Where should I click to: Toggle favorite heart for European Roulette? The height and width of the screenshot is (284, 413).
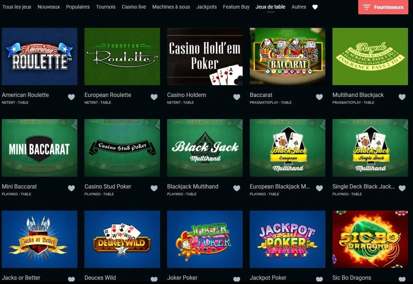pos(154,97)
